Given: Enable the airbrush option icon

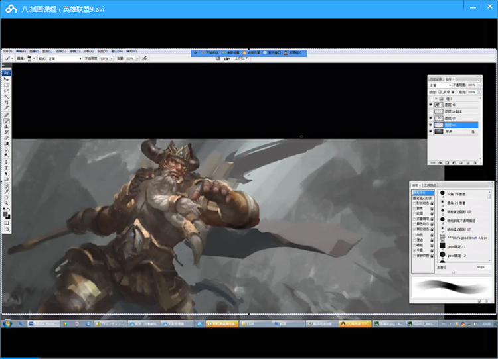Looking at the screenshot, I should [145, 58].
